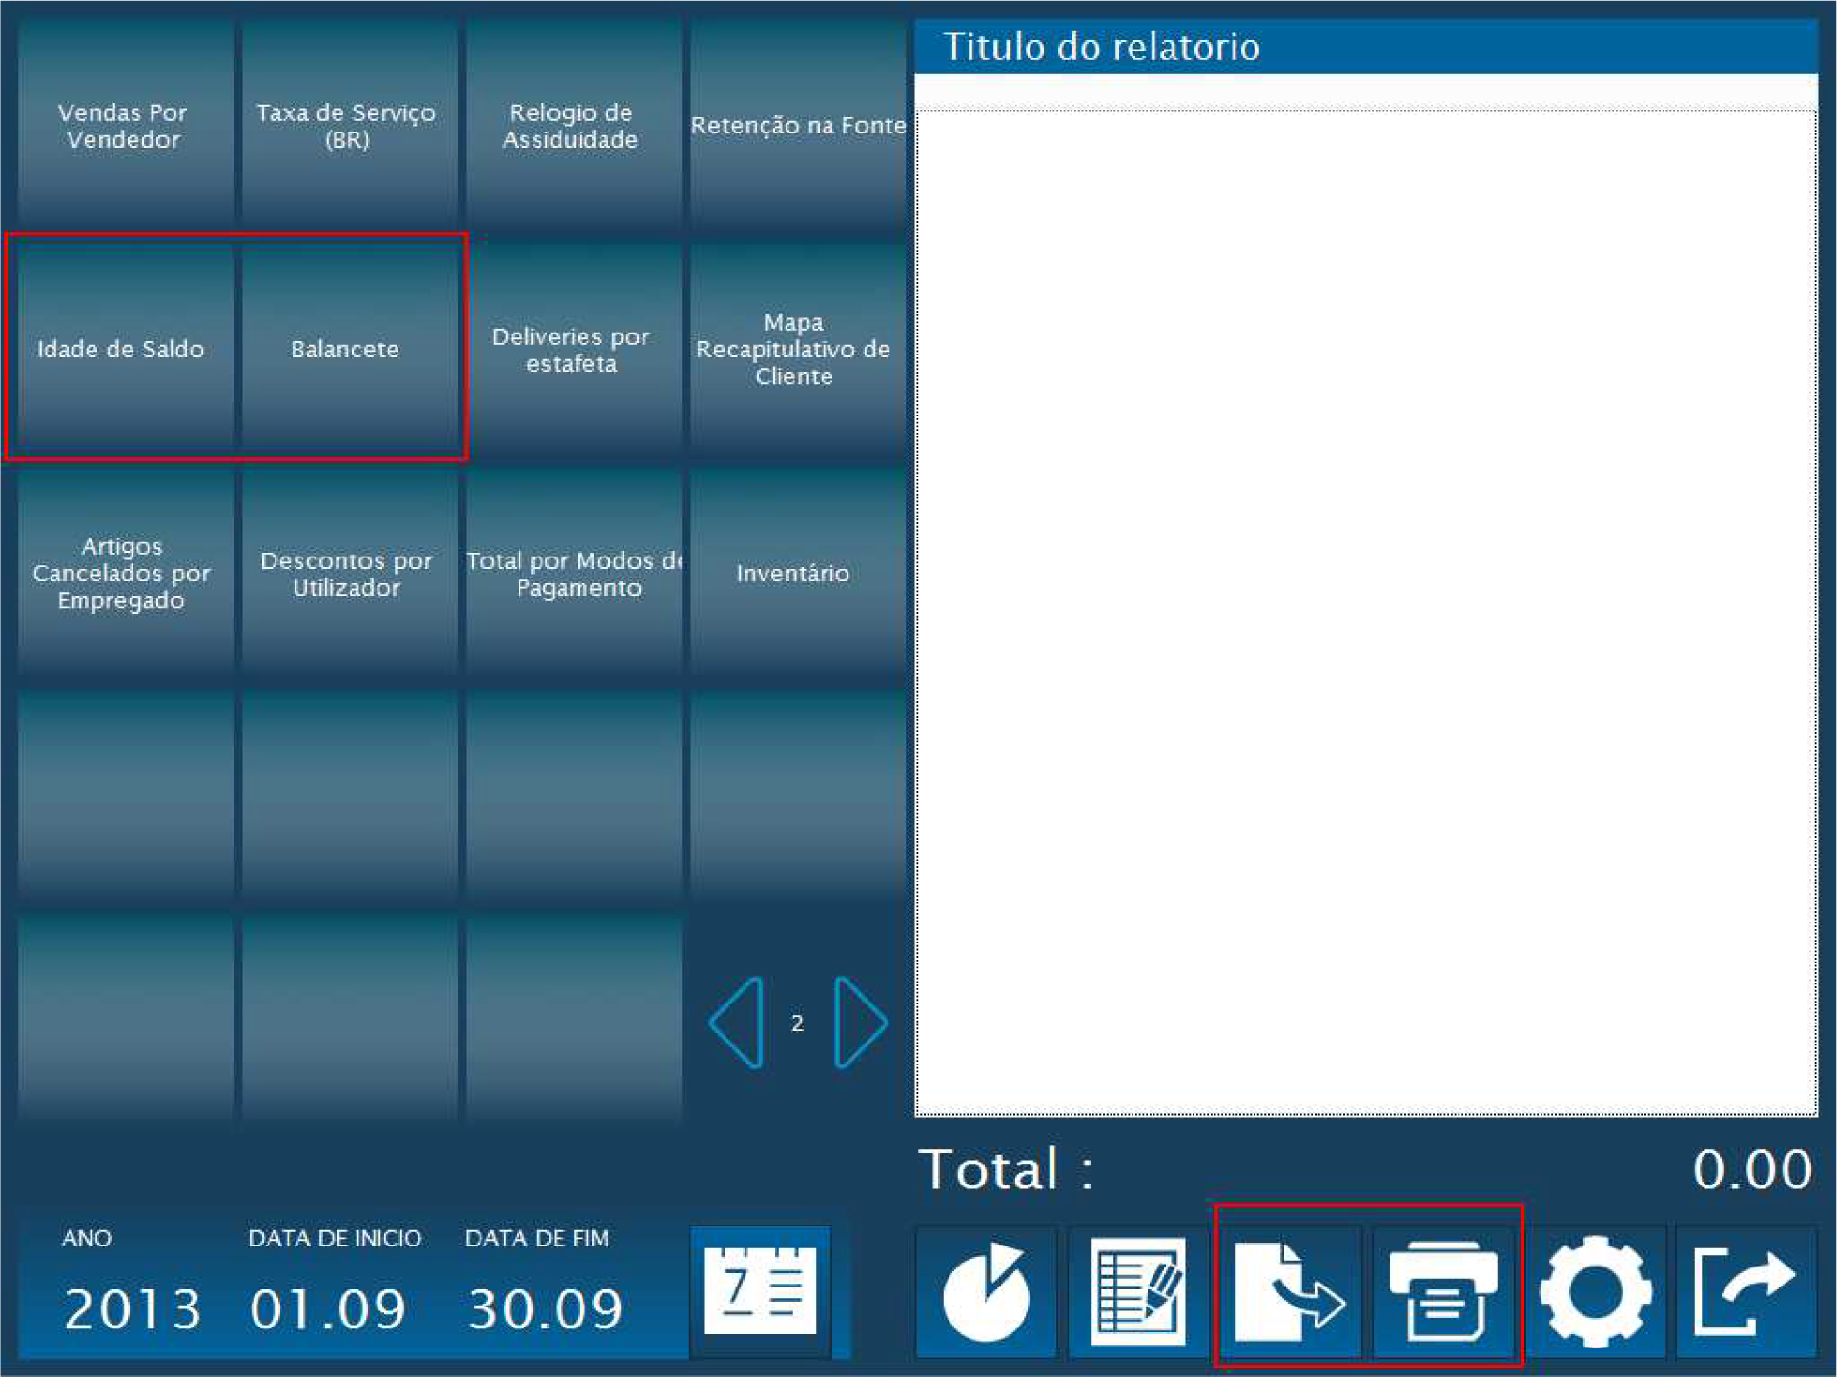Select Deliveries por estafeta report

pos(572,349)
